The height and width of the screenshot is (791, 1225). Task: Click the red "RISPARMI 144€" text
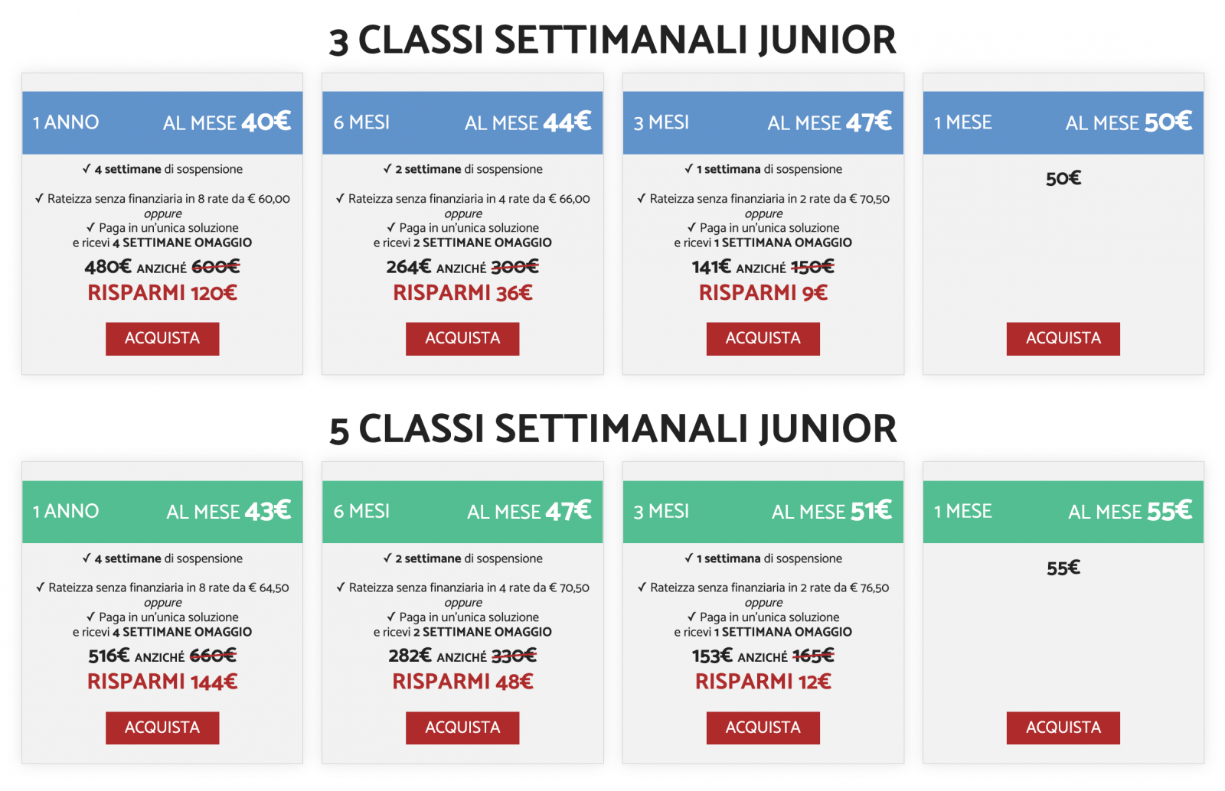pyautogui.click(x=162, y=682)
